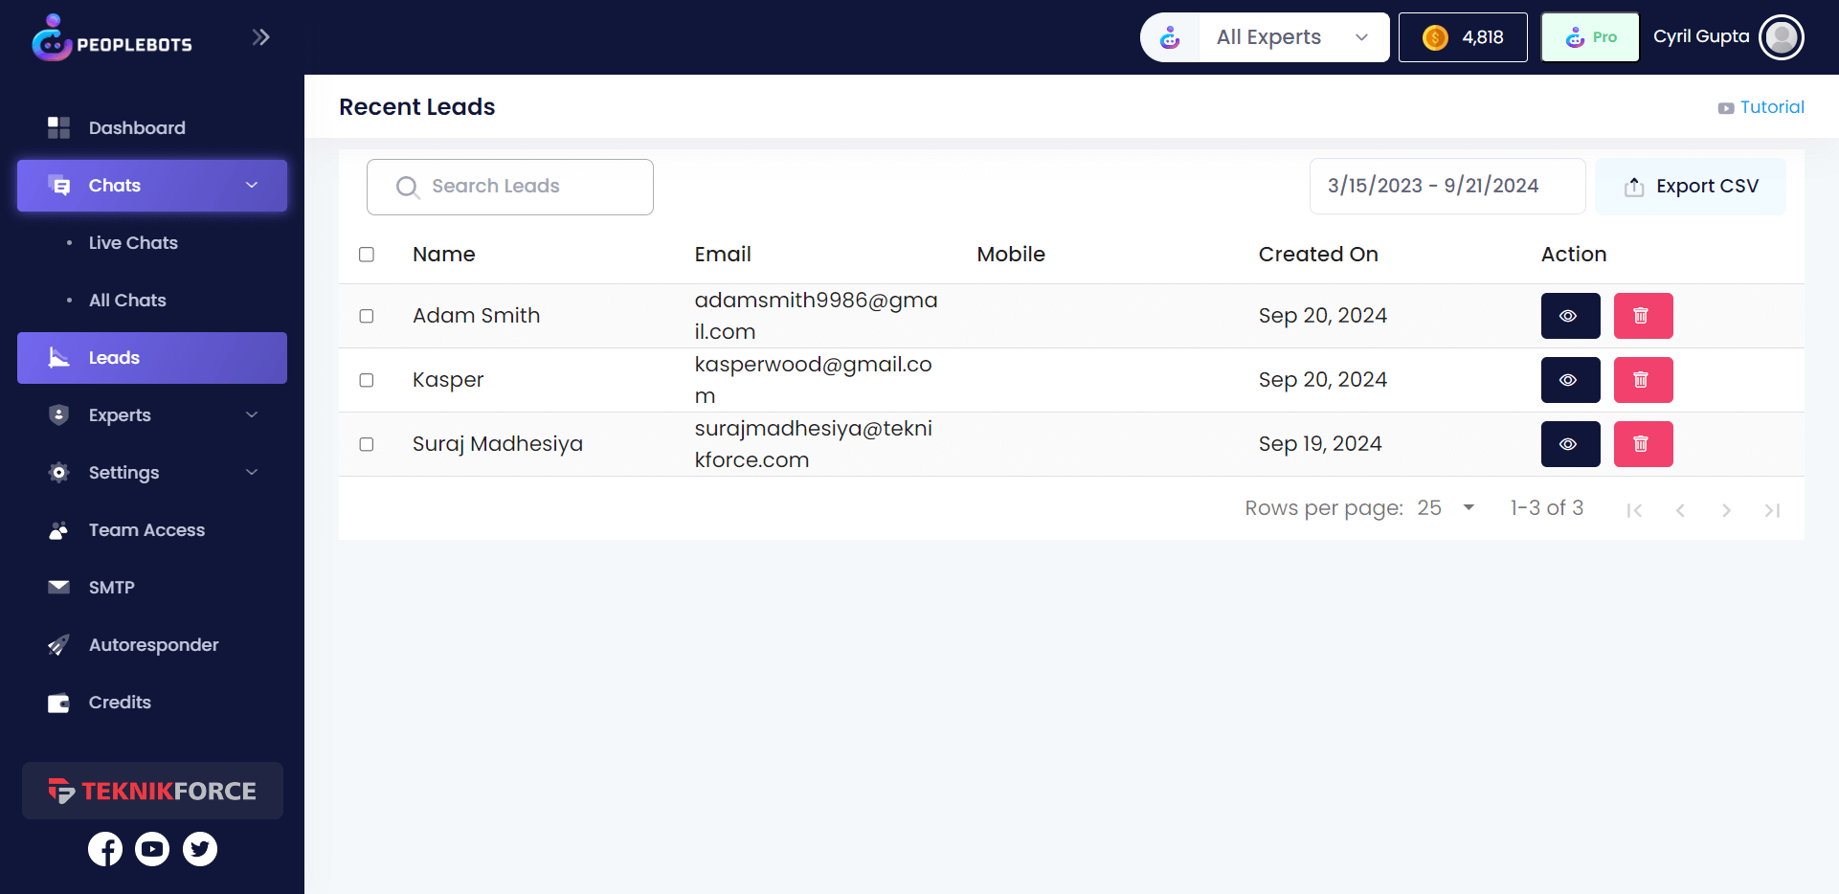Click the Export CSV button
This screenshot has height=894, width=1839.
(x=1691, y=187)
